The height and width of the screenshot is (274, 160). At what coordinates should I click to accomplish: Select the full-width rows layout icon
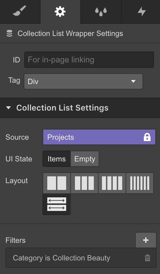click(x=57, y=204)
